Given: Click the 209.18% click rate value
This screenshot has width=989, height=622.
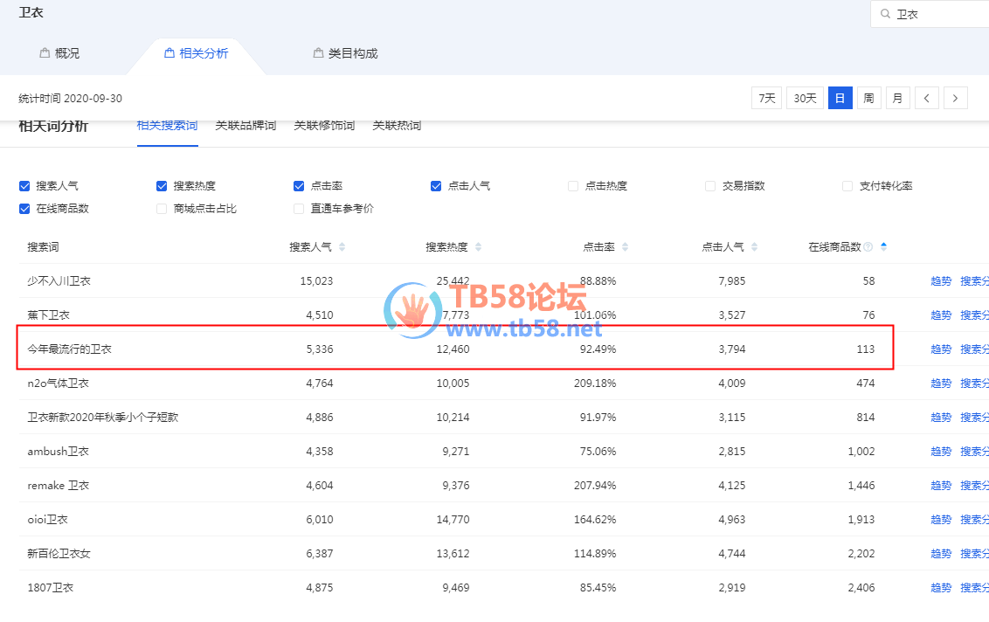Looking at the screenshot, I should [x=595, y=384].
